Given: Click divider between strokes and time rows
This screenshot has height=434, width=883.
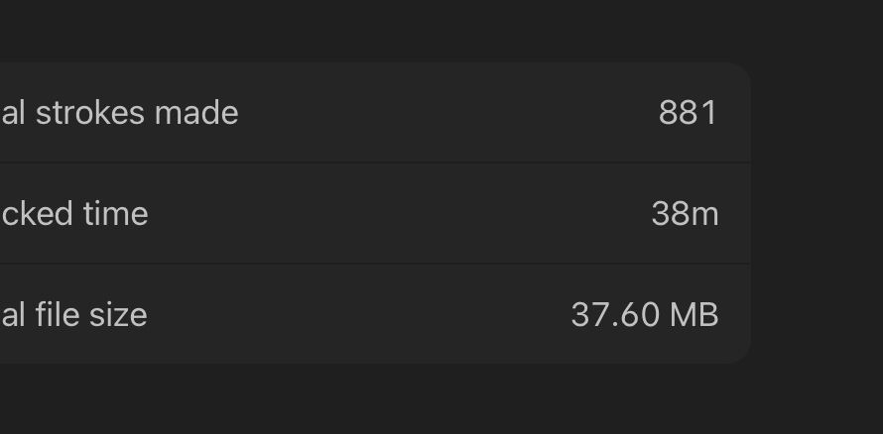Looking at the screenshot, I should click(375, 163).
